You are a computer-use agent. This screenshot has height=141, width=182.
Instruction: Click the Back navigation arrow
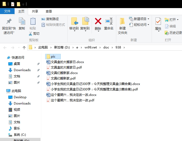pyautogui.click(x=5, y=47)
